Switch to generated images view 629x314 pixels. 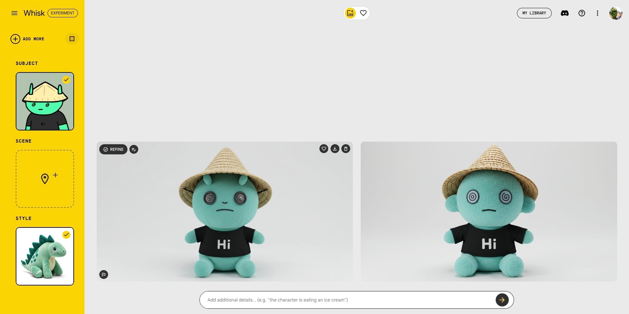[350, 13]
